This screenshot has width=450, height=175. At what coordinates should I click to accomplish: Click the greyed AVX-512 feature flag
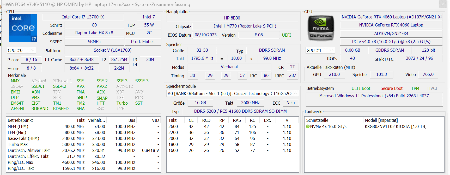click(x=125, y=86)
